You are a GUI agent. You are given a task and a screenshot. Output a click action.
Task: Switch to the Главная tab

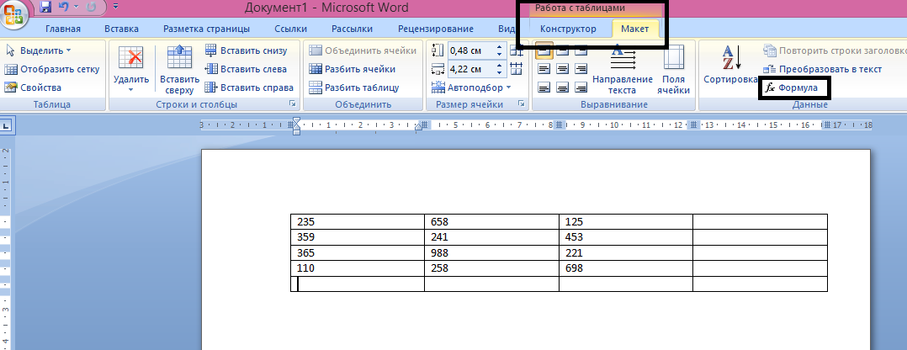(63, 29)
